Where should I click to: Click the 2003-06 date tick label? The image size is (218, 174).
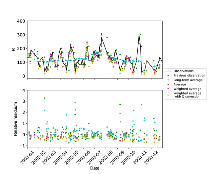tap(83, 157)
